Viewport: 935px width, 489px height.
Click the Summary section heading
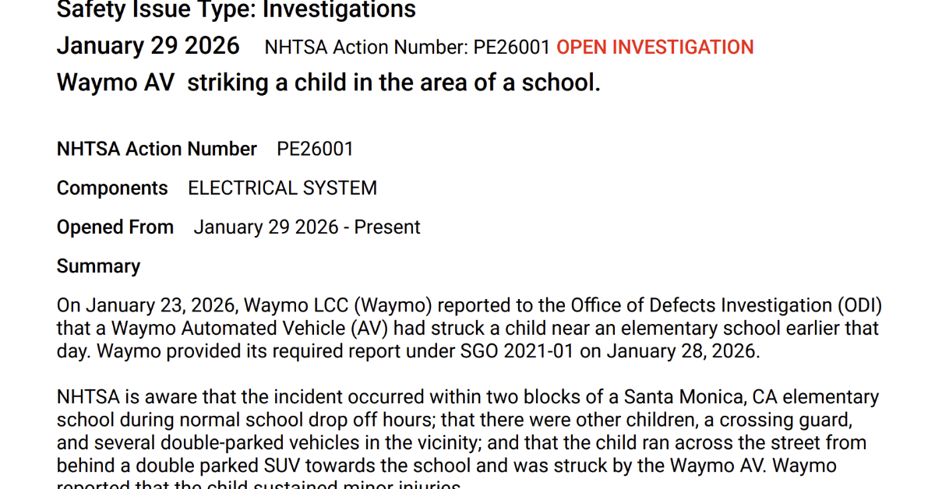[98, 266]
